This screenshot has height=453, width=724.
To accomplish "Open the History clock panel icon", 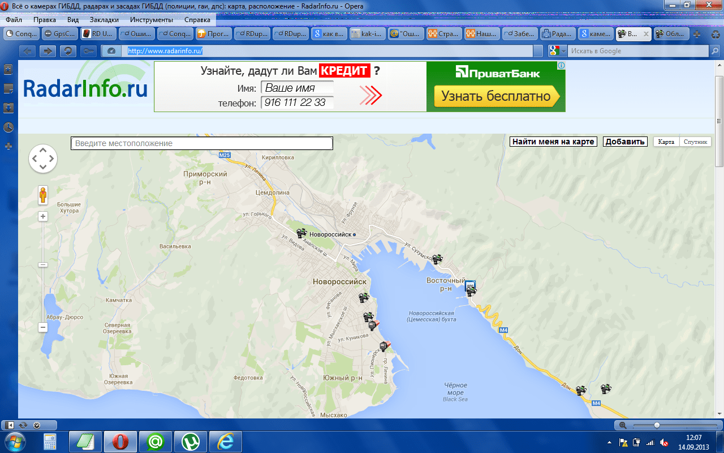I will [x=8, y=127].
